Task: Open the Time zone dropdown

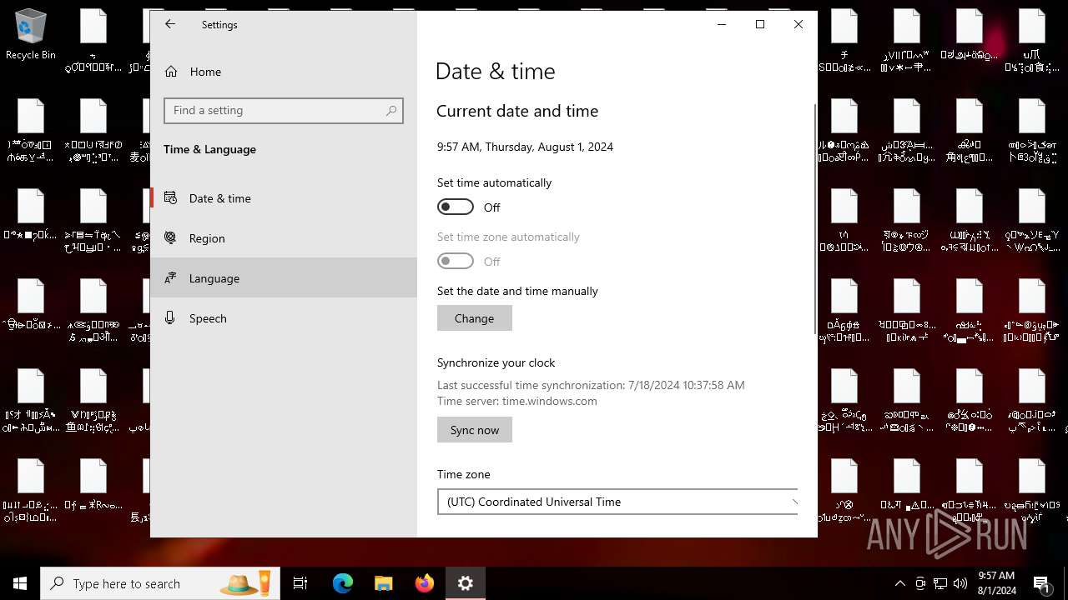Action: (617, 502)
